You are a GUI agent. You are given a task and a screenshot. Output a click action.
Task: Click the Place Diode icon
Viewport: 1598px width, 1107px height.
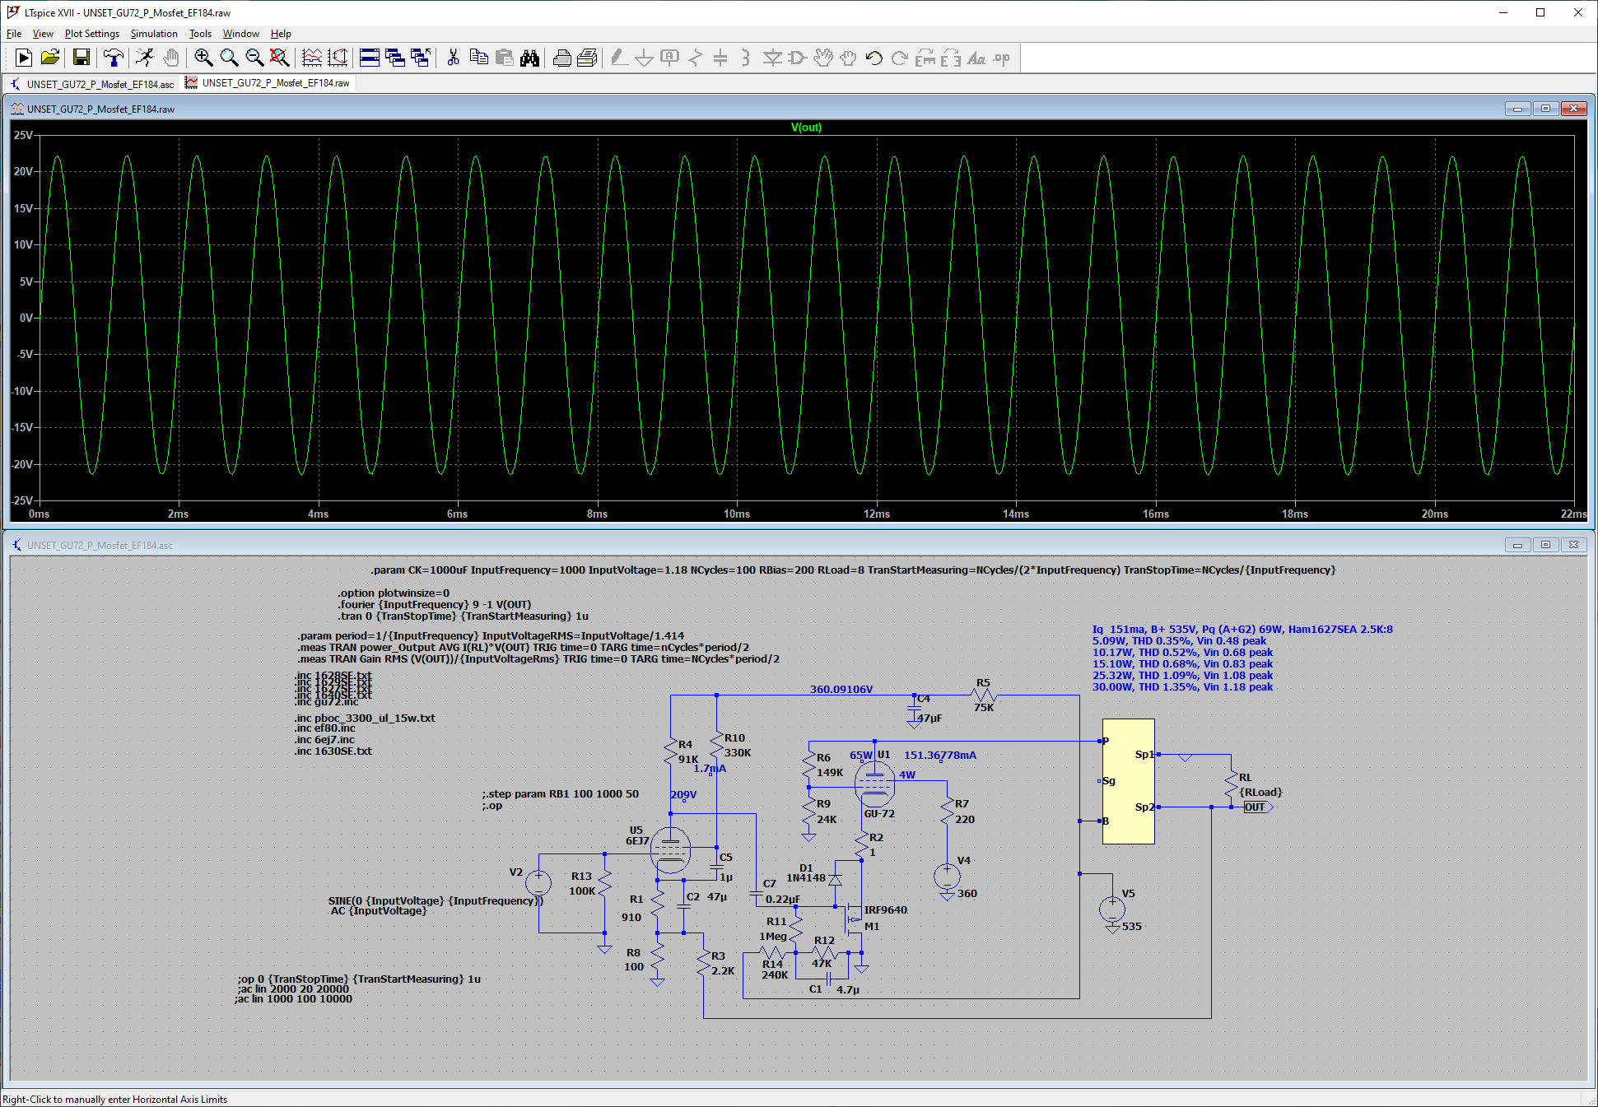pyautogui.click(x=771, y=58)
